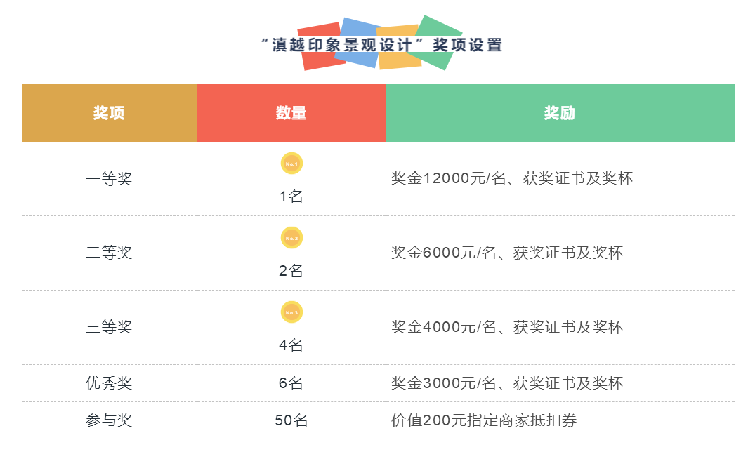Click the 数量 column header
This screenshot has width=748, height=459.
291,113
